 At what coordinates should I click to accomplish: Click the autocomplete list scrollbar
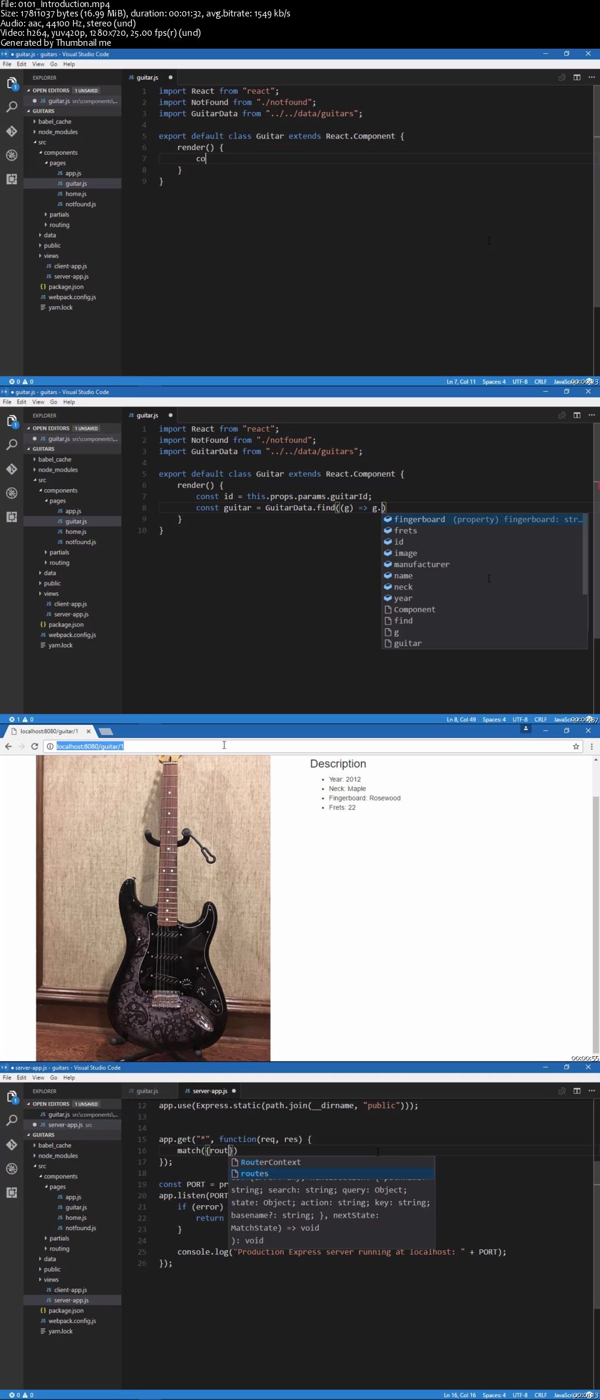coord(585,554)
